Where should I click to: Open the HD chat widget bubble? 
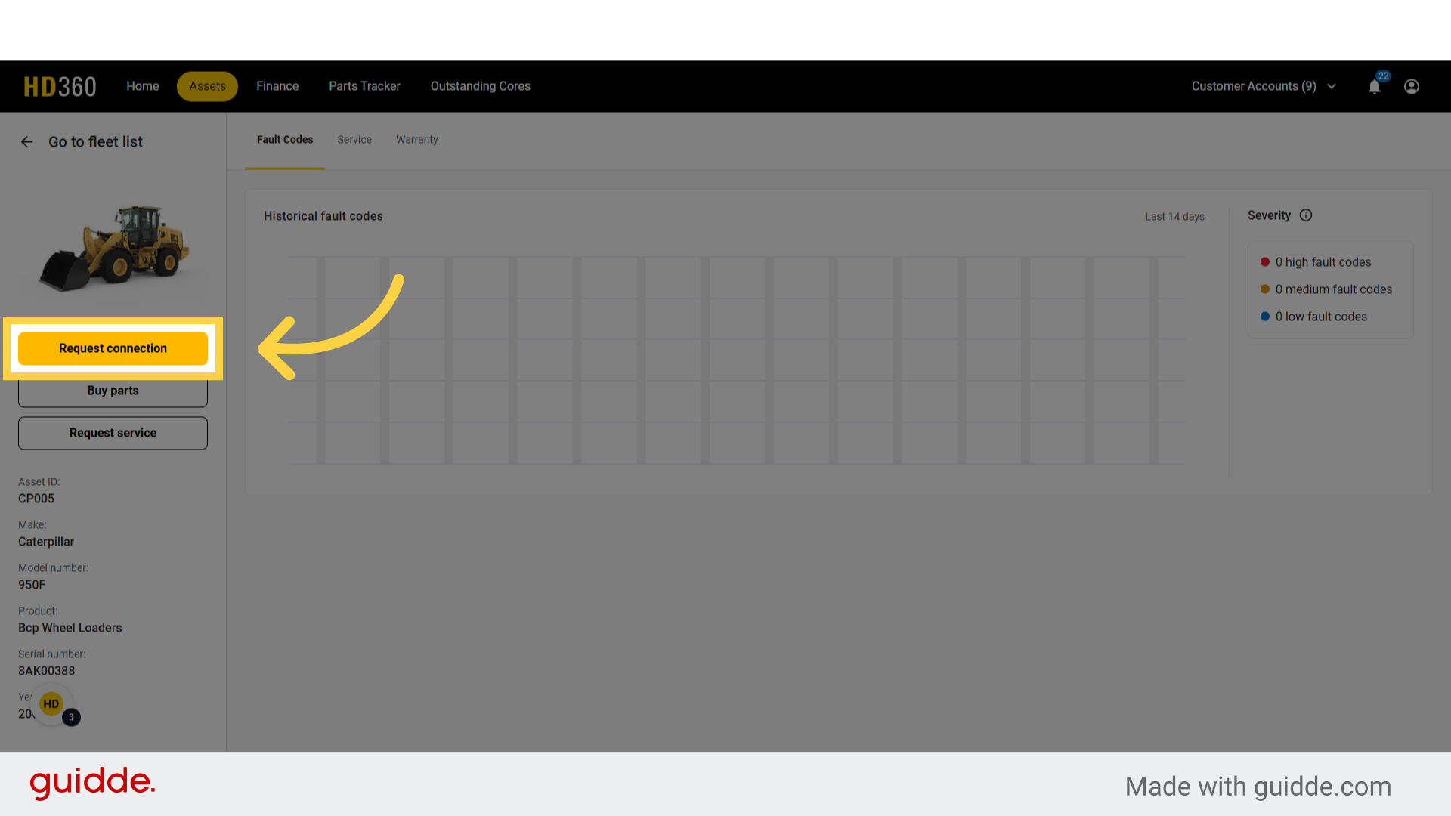(x=51, y=704)
